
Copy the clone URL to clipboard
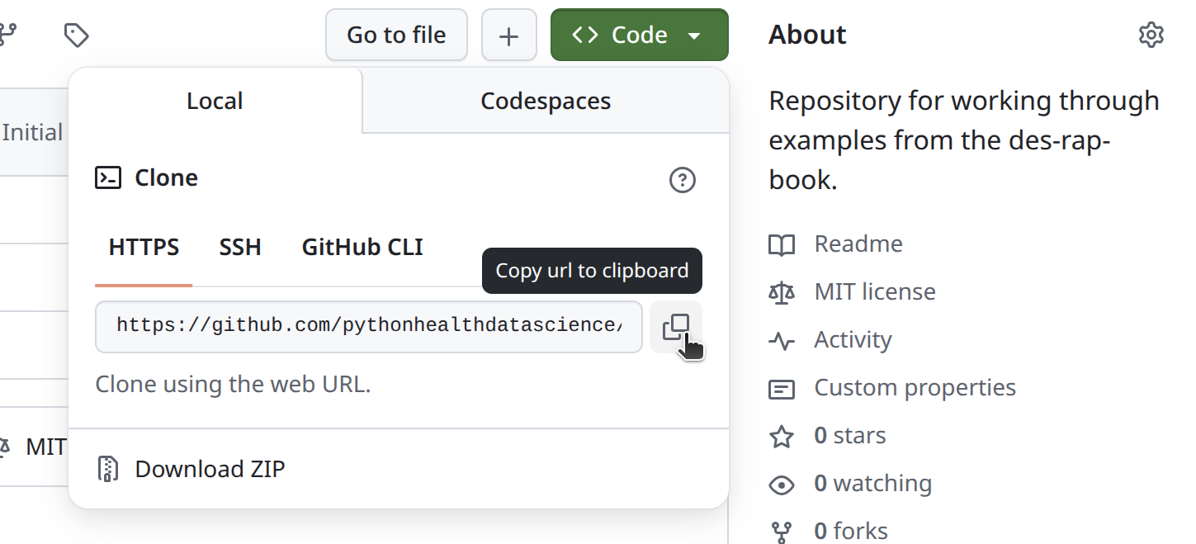coord(675,327)
